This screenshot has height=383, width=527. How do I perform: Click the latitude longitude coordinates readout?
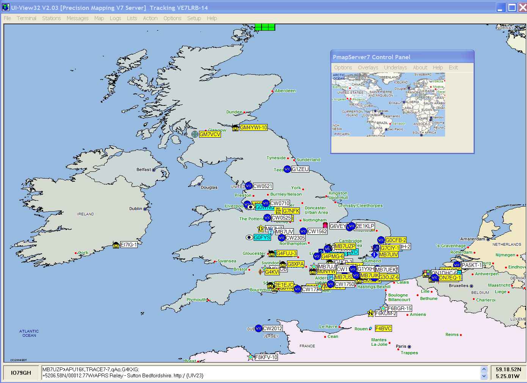[508, 373]
